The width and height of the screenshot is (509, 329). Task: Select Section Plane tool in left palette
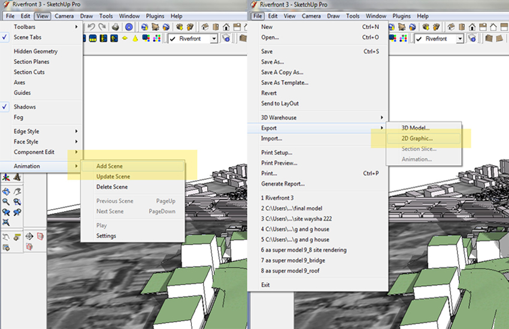[29, 236]
